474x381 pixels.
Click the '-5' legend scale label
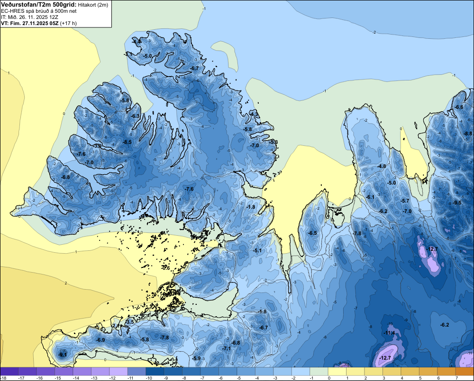tap(239, 378)
